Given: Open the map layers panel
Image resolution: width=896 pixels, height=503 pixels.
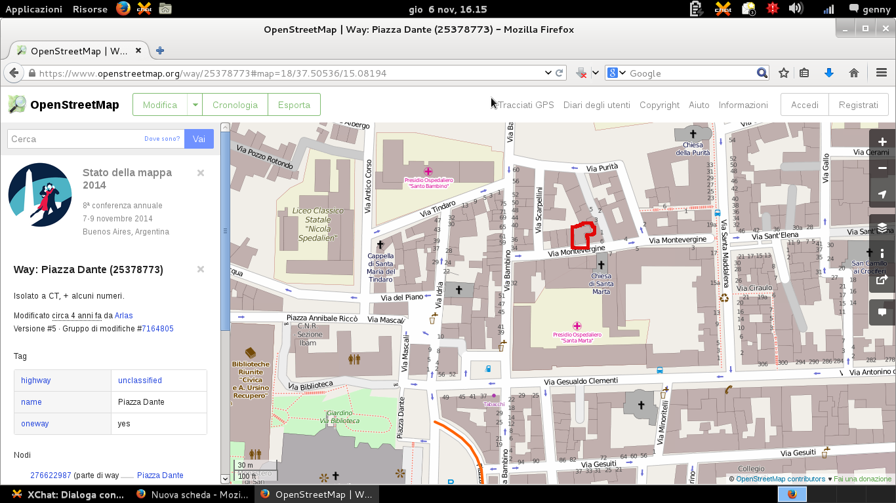Looking at the screenshot, I should coord(882,227).
